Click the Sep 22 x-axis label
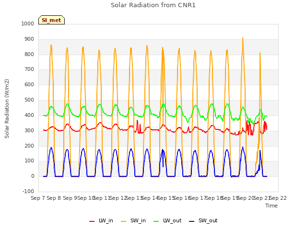The height and width of the screenshot is (230, 307). tap(278, 198)
